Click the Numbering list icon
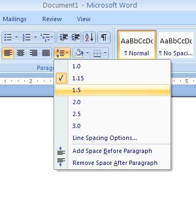 coord(27,37)
